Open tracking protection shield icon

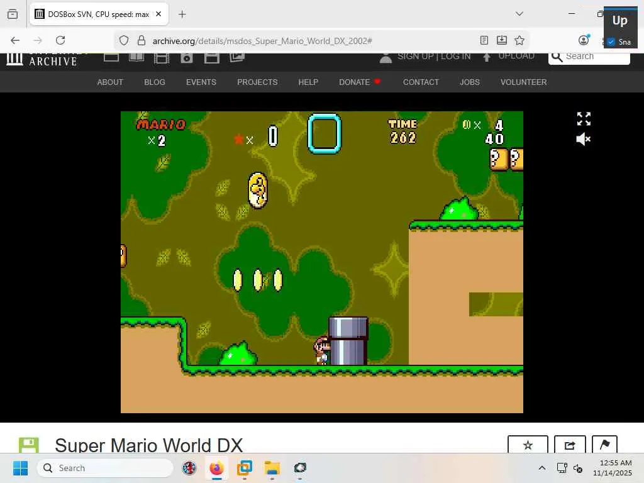point(124,40)
